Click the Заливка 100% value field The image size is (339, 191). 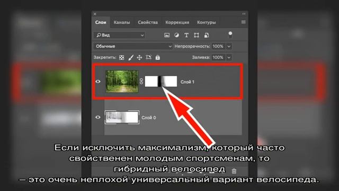tap(218, 57)
